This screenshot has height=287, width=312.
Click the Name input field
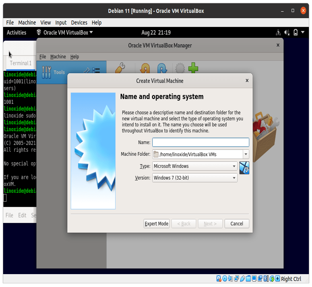200,142
